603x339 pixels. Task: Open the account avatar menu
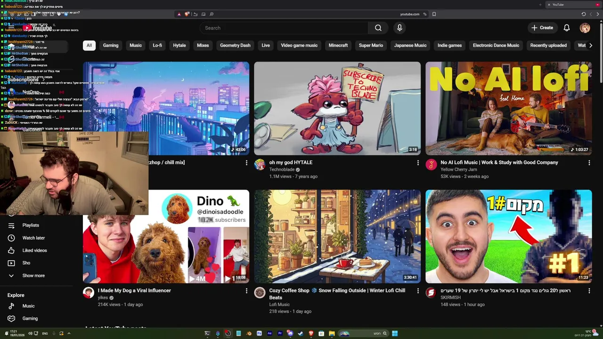click(x=585, y=28)
